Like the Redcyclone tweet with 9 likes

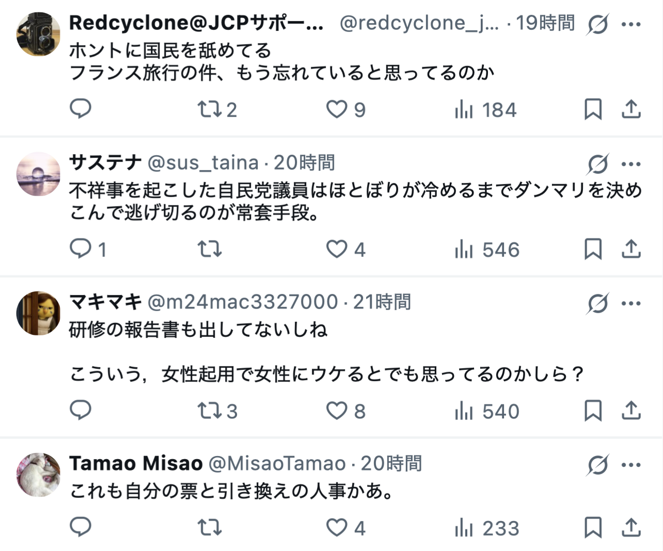click(x=337, y=109)
